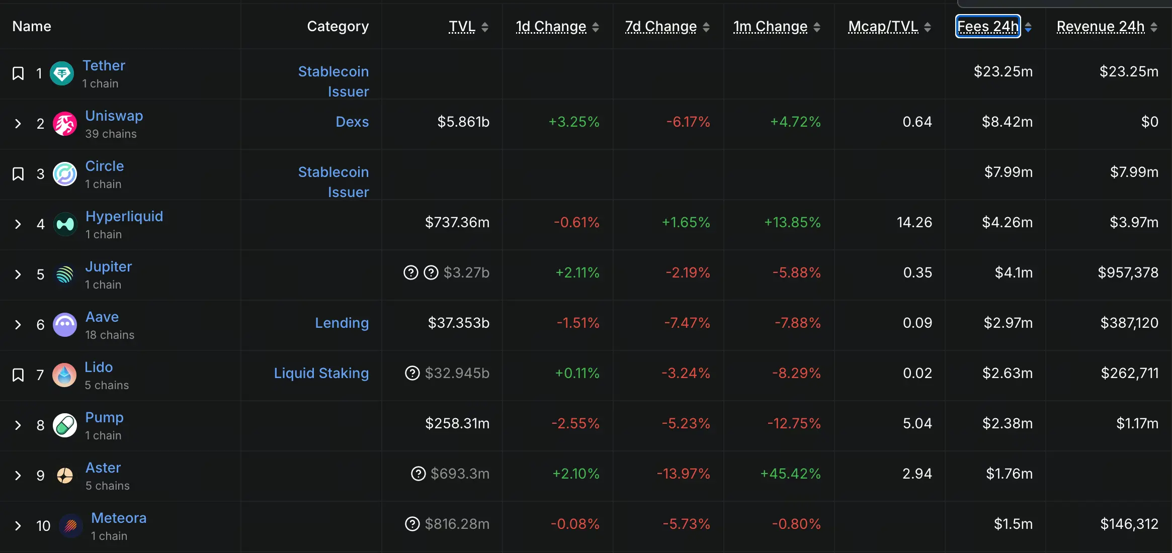1172x553 pixels.
Task: Click the Hyperliquid logo icon
Action: click(65, 224)
